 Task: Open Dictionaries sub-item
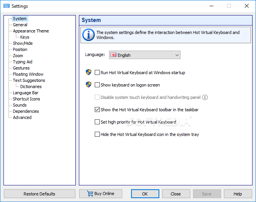click(x=31, y=87)
